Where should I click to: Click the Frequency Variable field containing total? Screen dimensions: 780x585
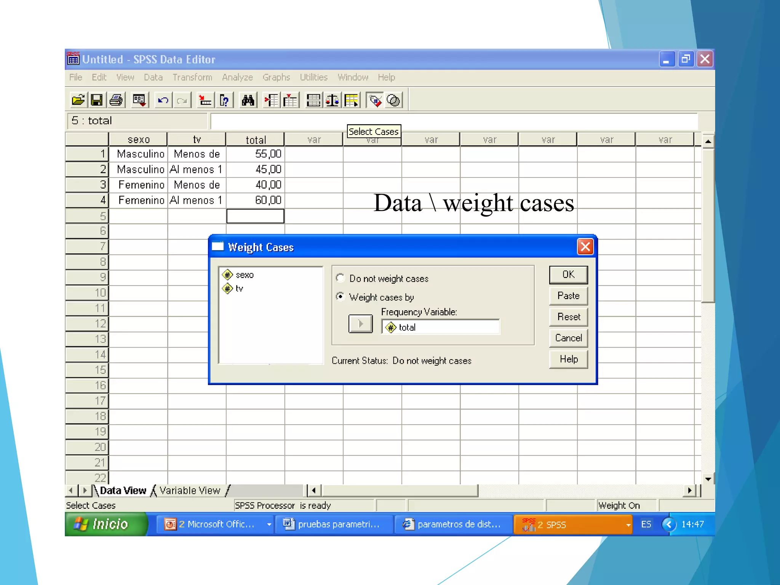pyautogui.click(x=441, y=327)
